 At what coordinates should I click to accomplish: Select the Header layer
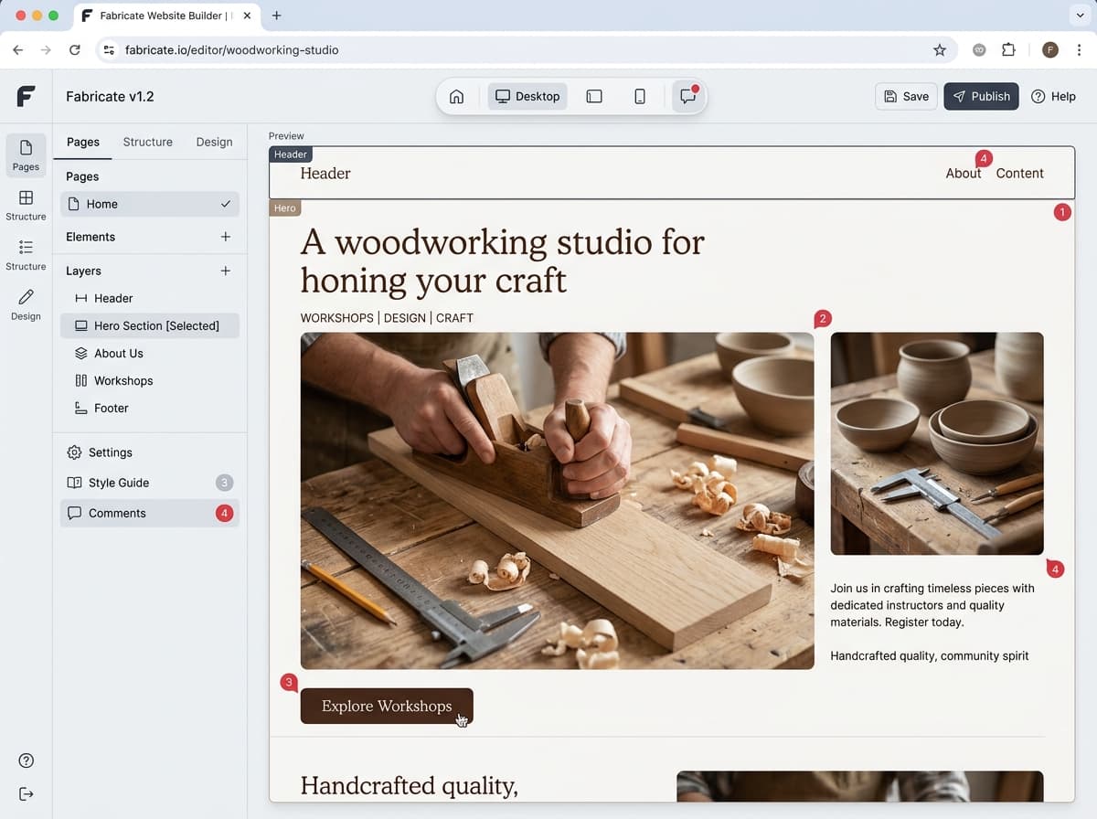click(150, 298)
